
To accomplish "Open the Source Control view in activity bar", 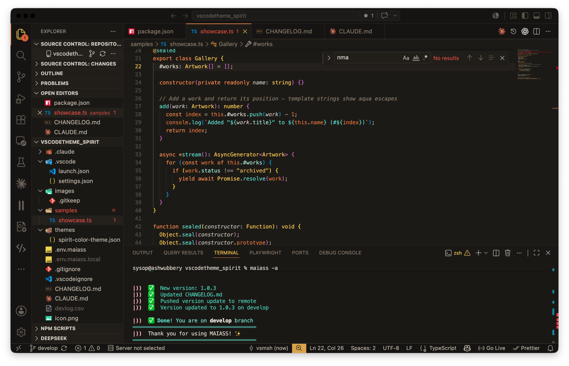I will [21, 77].
